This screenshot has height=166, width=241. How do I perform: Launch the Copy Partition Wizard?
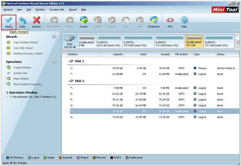[x=25, y=42]
